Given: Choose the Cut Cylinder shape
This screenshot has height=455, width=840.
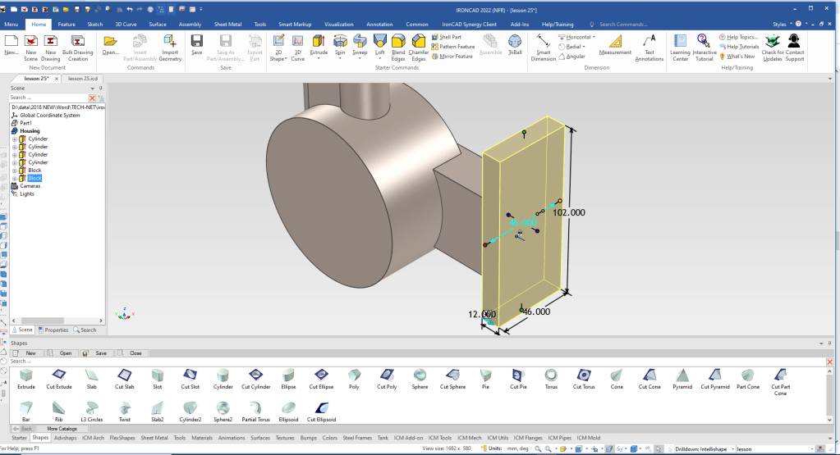Looking at the screenshot, I should [x=255, y=376].
